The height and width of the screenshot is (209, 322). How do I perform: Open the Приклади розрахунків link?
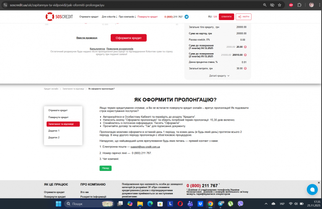click(120, 49)
